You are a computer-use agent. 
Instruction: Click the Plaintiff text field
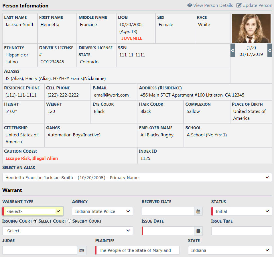138,250
